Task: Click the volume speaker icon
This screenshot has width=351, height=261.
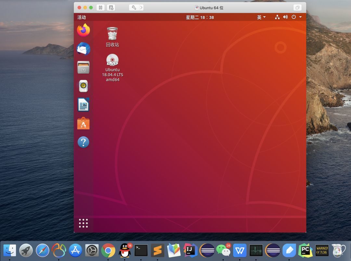Action: pos(285,17)
